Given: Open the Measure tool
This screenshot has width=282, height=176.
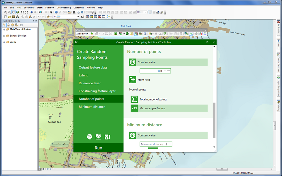Looking at the screenshot, I should 69,12.
